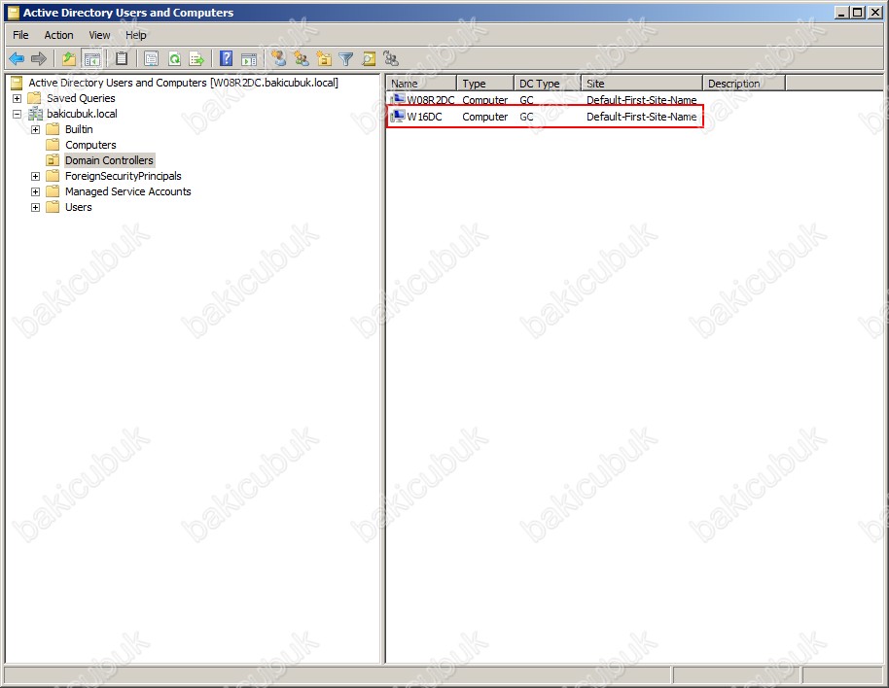
Task: Click Add to group toolbar icon
Action: click(x=391, y=58)
